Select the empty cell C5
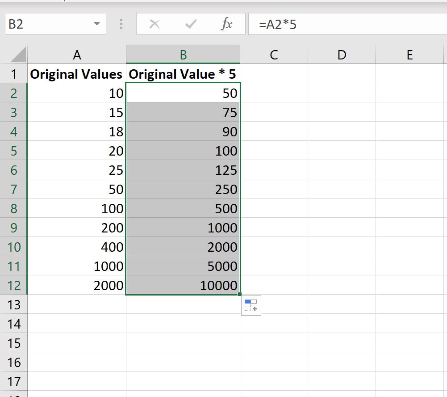The width and height of the screenshot is (447, 397). coord(274,151)
